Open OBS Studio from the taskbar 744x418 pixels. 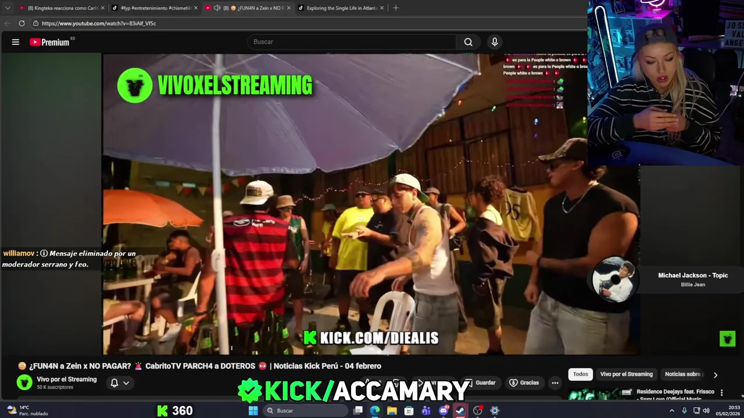[x=478, y=410]
